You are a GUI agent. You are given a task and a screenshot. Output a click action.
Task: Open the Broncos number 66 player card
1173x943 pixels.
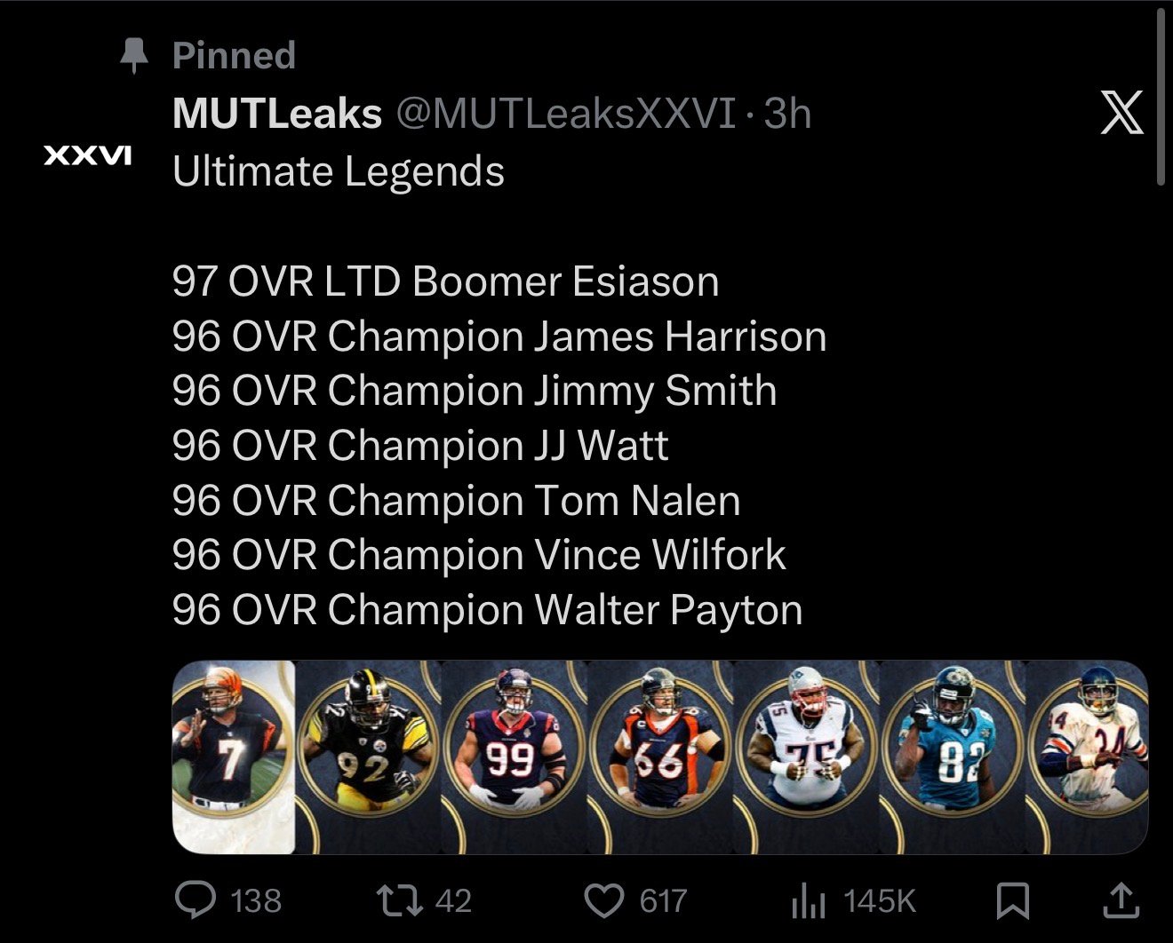tap(660, 757)
